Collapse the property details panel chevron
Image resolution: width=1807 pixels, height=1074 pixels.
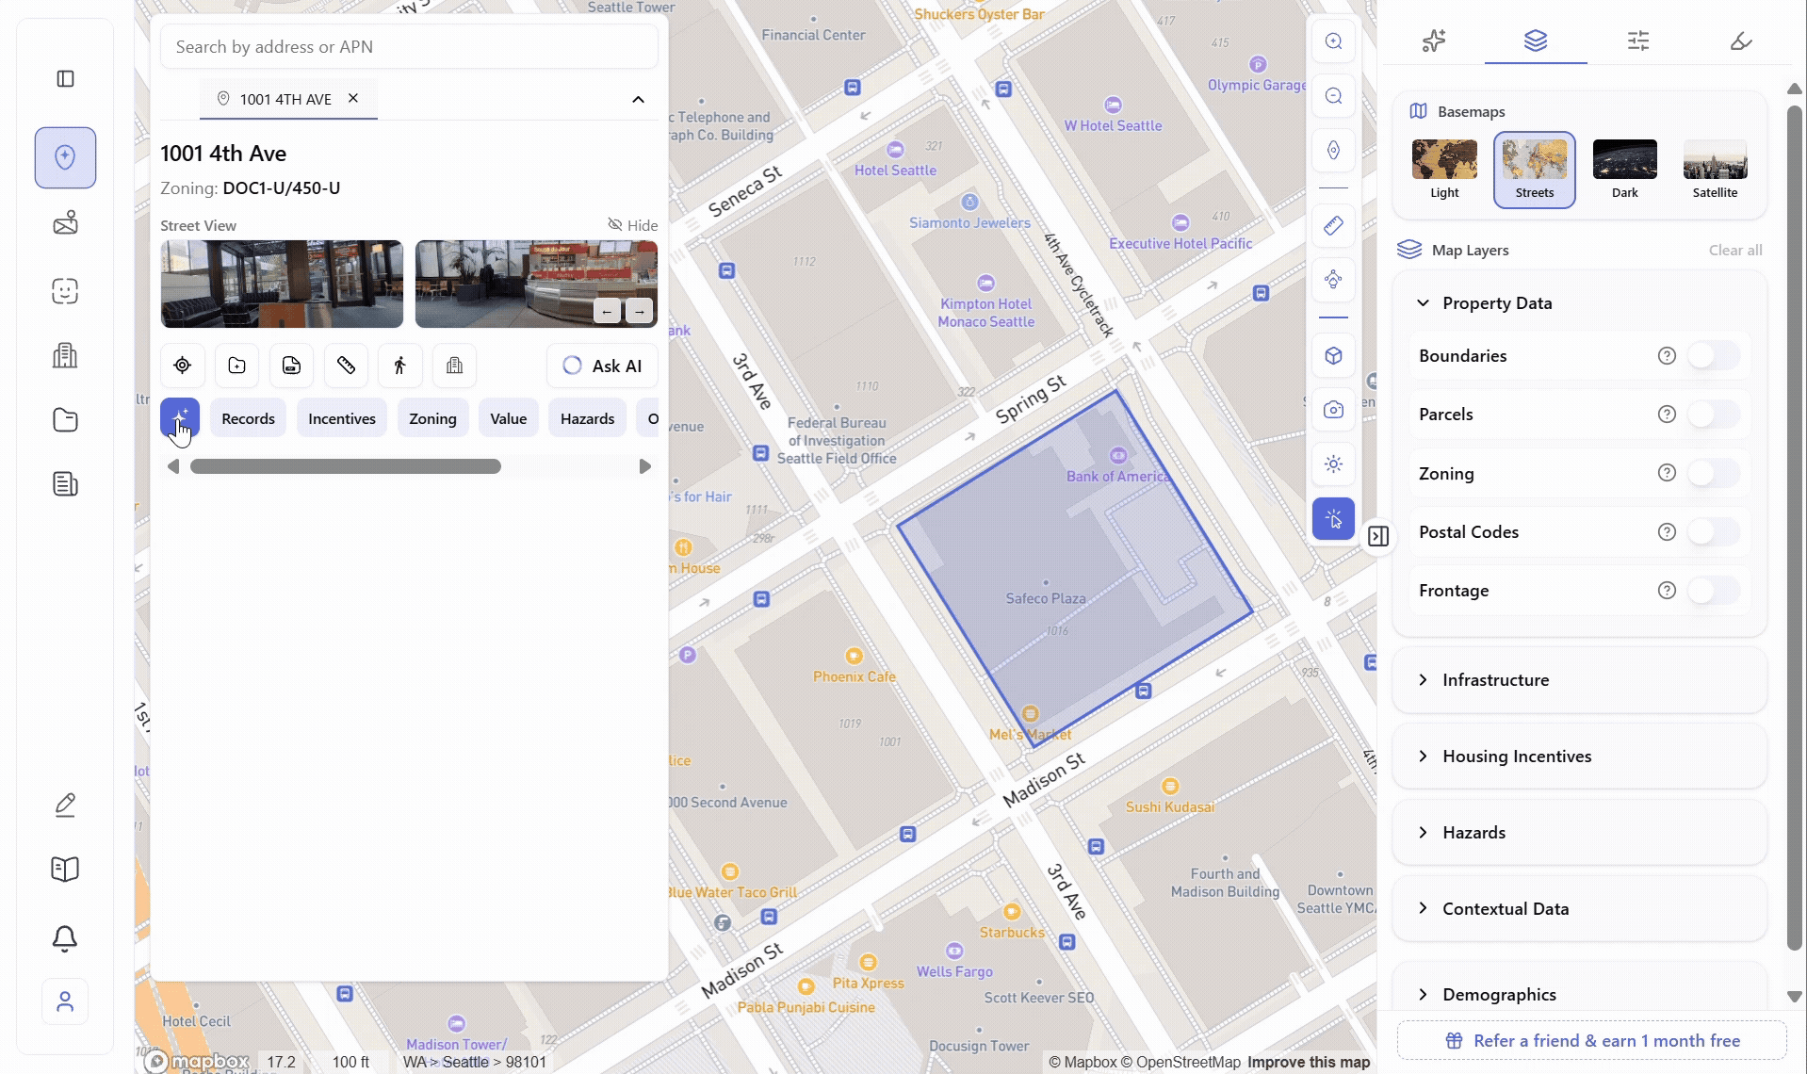(638, 100)
